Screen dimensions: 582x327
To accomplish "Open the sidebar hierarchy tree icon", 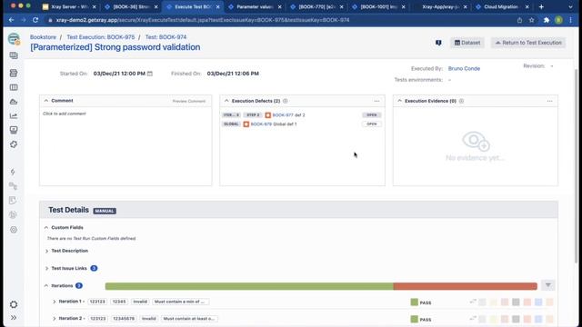I will (x=13, y=186).
